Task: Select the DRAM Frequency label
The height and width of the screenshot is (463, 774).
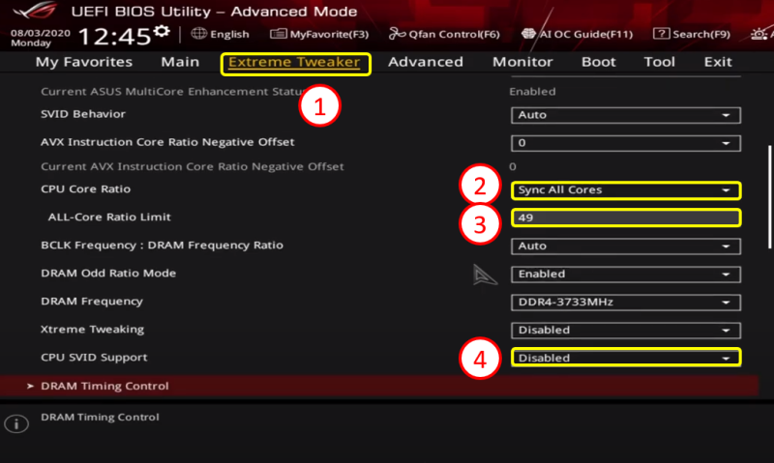Action: 92,302
